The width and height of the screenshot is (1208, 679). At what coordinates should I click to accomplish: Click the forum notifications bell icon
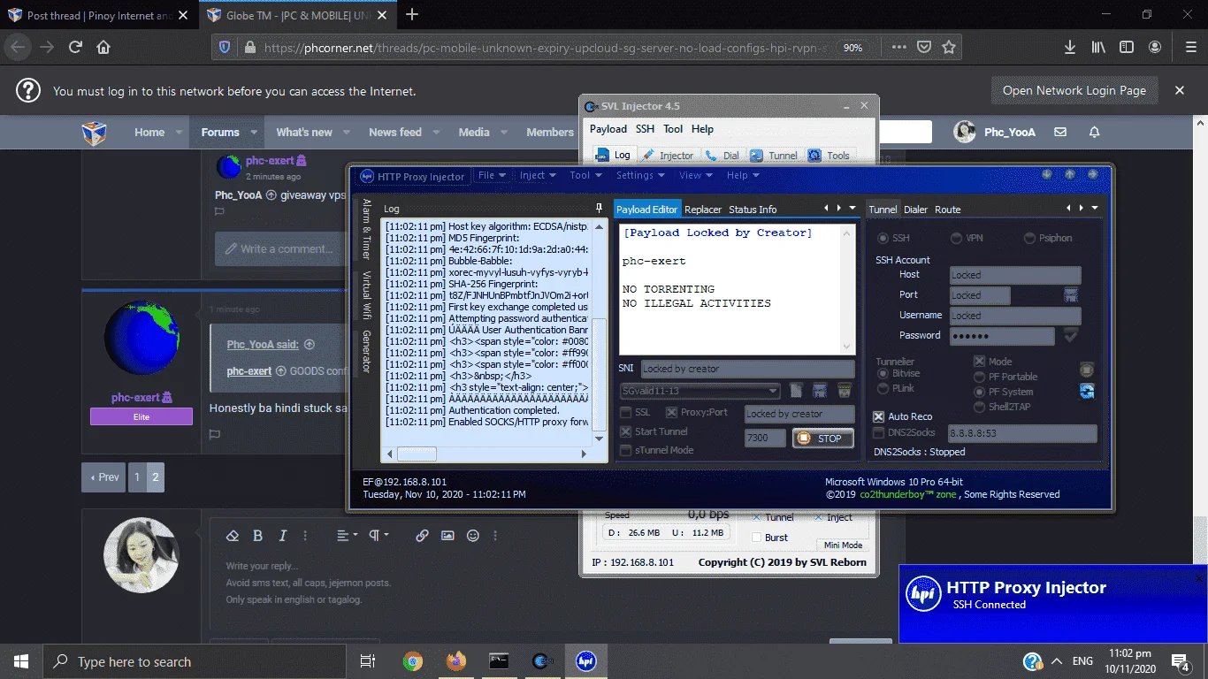coord(1094,132)
